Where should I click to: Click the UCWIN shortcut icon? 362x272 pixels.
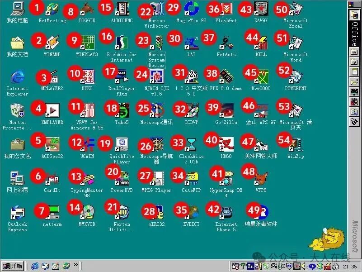tap(87, 145)
